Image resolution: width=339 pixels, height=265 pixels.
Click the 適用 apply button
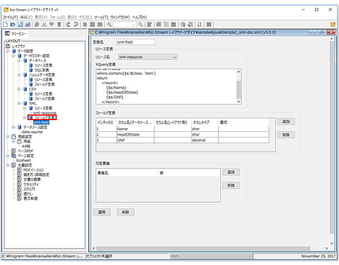102,212
